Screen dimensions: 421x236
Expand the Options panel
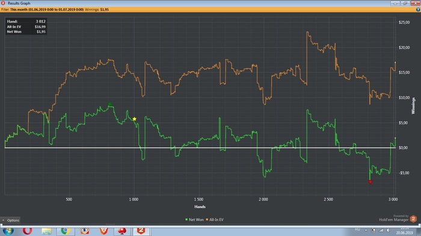click(x=10, y=220)
